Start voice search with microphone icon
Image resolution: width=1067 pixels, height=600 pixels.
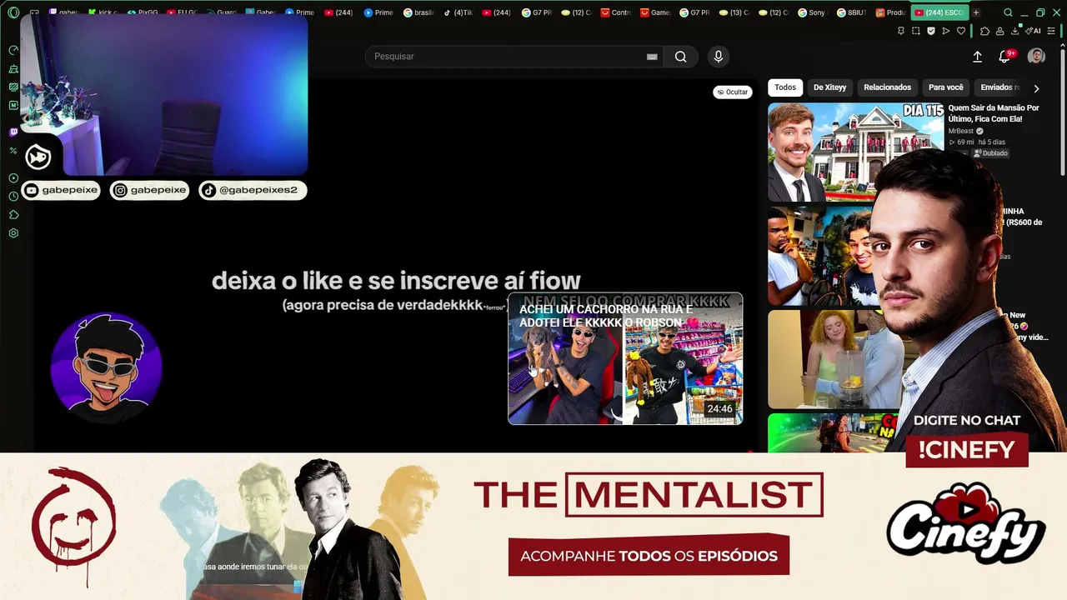(x=719, y=57)
